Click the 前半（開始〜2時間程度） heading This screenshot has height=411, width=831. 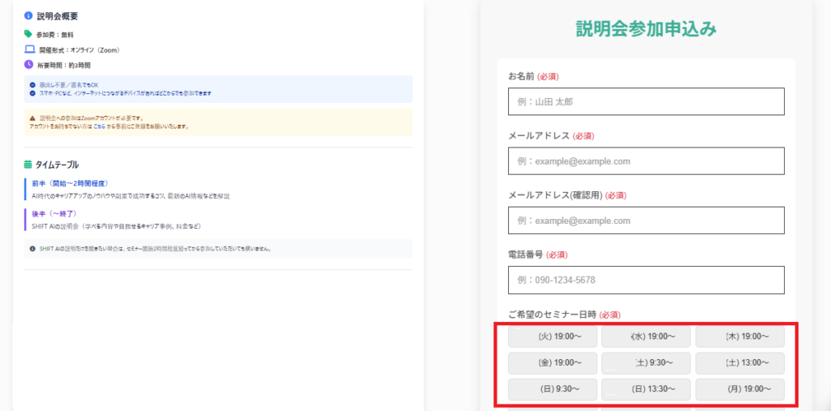click(x=70, y=183)
